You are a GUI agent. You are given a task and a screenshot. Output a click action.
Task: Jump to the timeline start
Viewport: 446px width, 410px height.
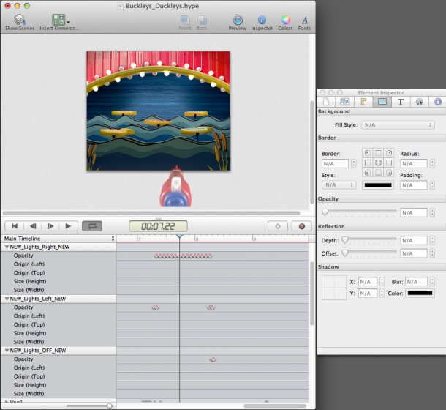pyautogui.click(x=14, y=226)
